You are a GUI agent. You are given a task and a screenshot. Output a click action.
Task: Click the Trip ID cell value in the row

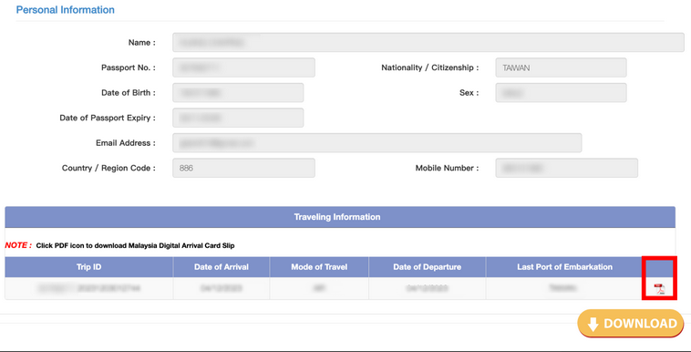[89, 288]
